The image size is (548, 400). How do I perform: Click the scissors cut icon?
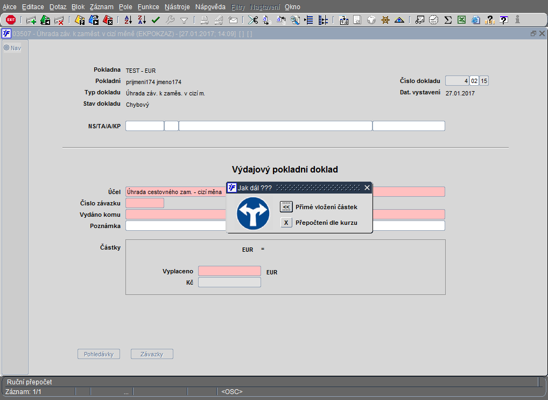tap(253, 20)
